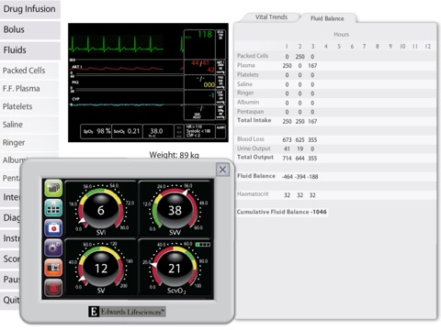Choose Packed Cells from the fluids list
This screenshot has width=441, height=330.
point(29,71)
